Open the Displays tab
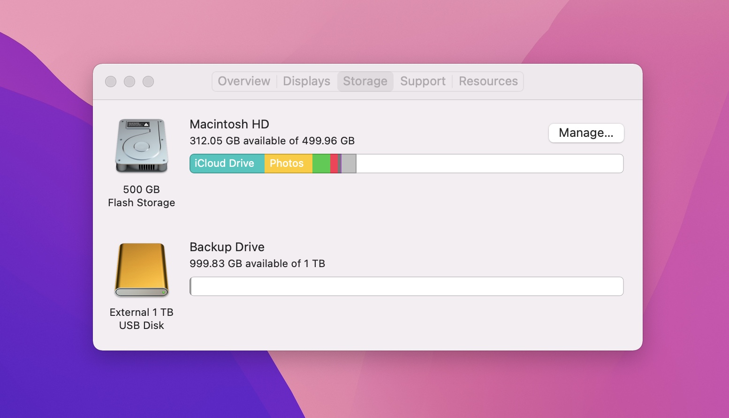 (306, 82)
